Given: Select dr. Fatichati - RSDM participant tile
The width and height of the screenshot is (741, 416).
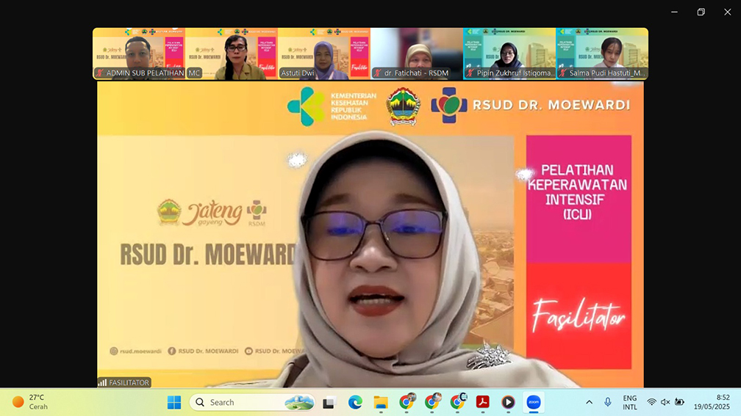Looking at the screenshot, I should [x=416, y=54].
